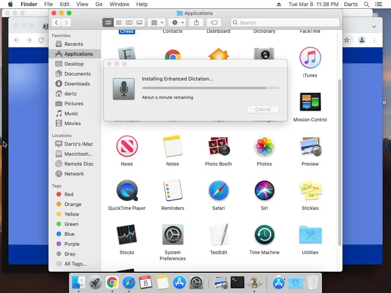Open the Help menu
The height and width of the screenshot is (293, 391).
[142, 4]
